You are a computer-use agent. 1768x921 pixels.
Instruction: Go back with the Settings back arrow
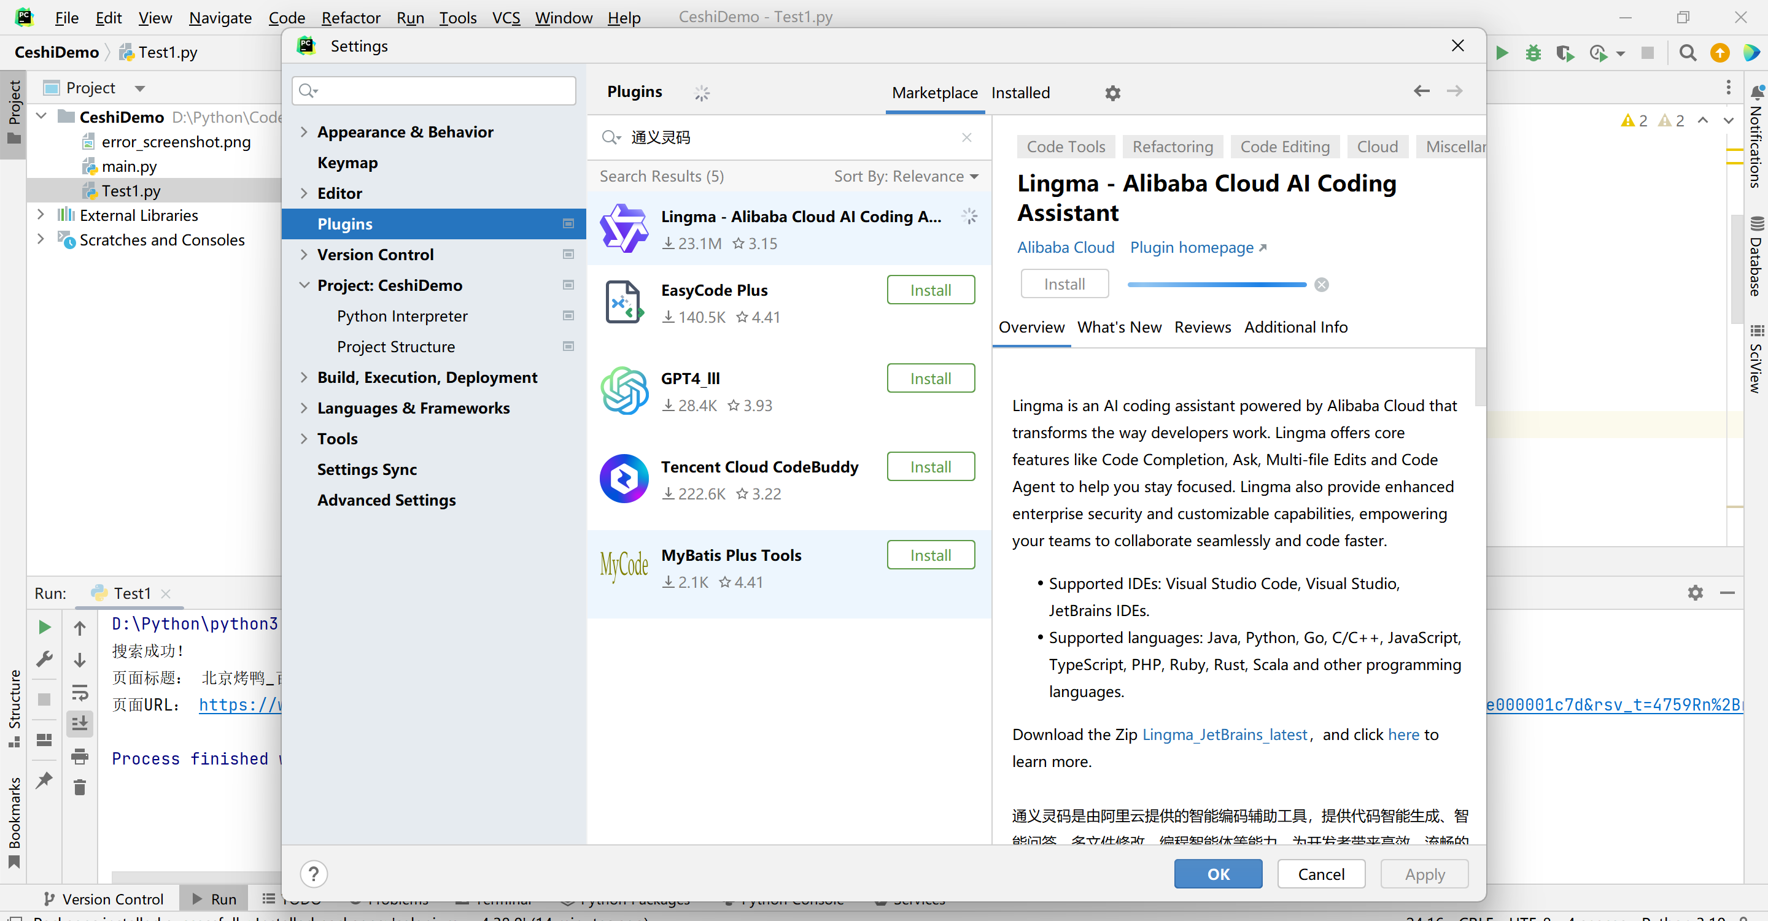[1421, 91]
